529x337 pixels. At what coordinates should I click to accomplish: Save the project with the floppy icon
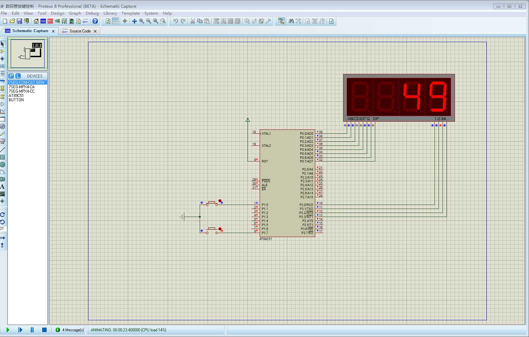pos(19,21)
